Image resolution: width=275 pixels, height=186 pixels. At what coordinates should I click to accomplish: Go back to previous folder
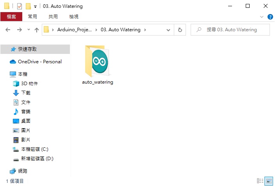tap(8, 30)
